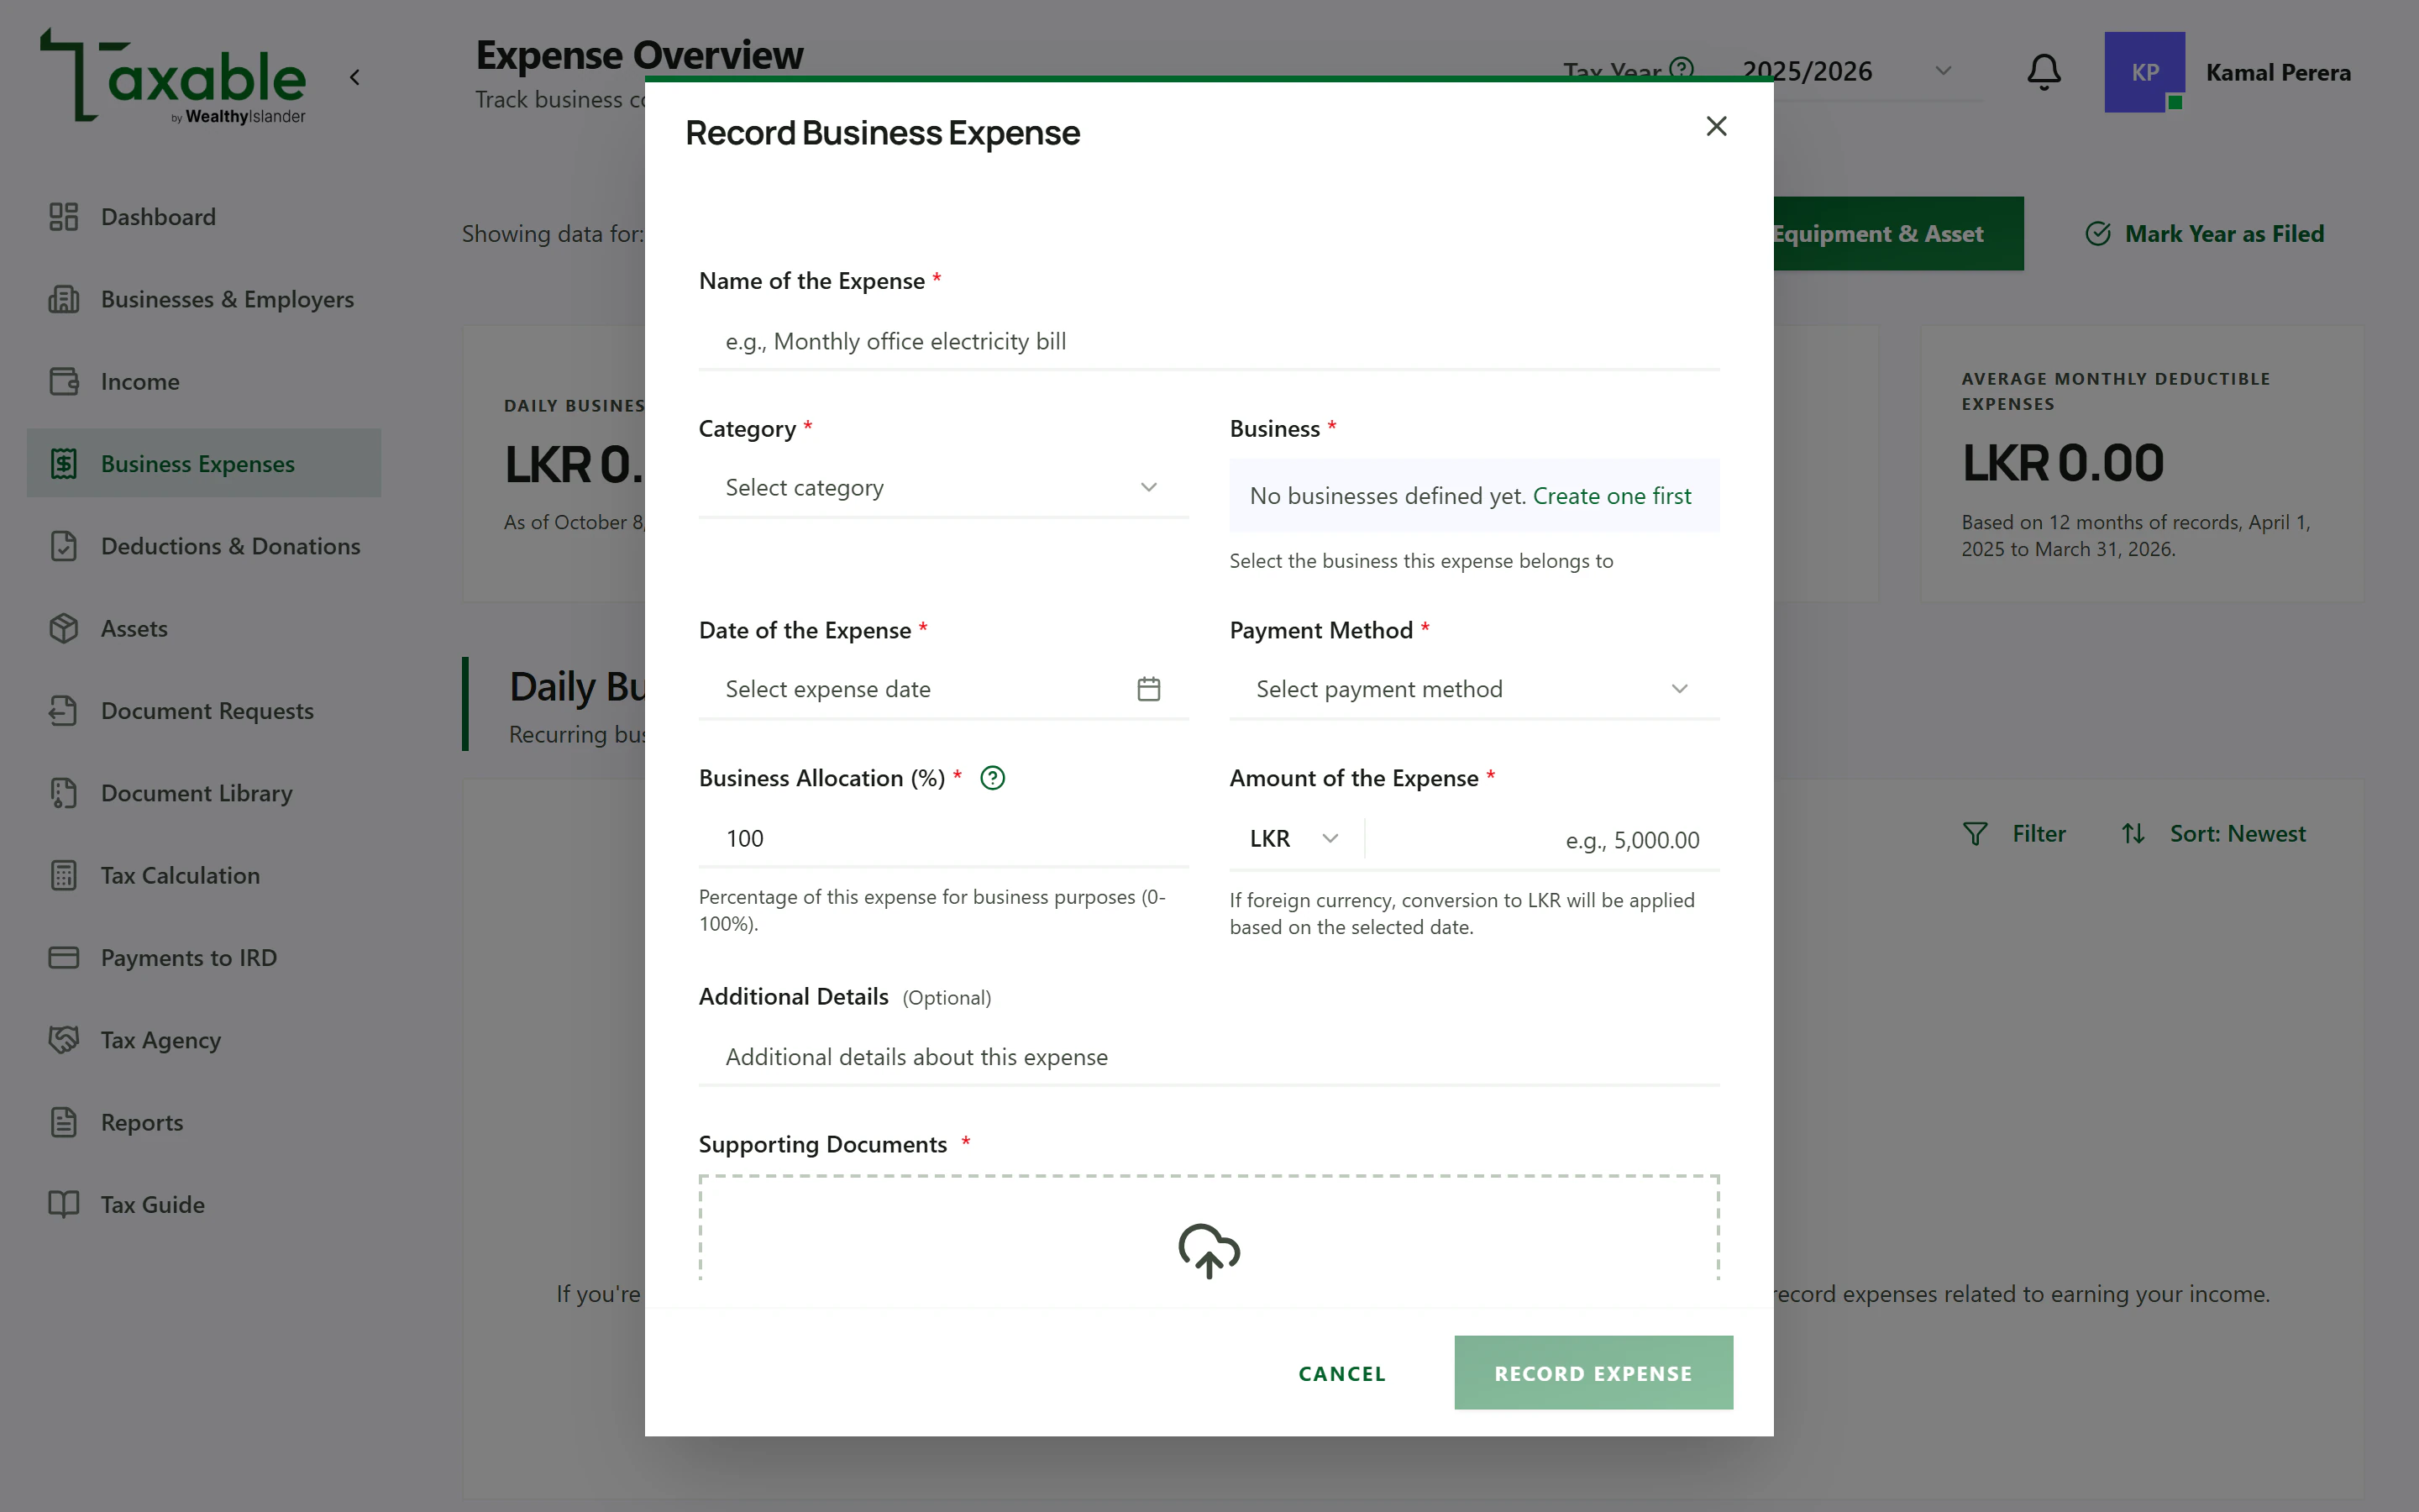Open Payments to IRD menu item
Image resolution: width=2419 pixels, height=1512 pixels.
[204, 957]
